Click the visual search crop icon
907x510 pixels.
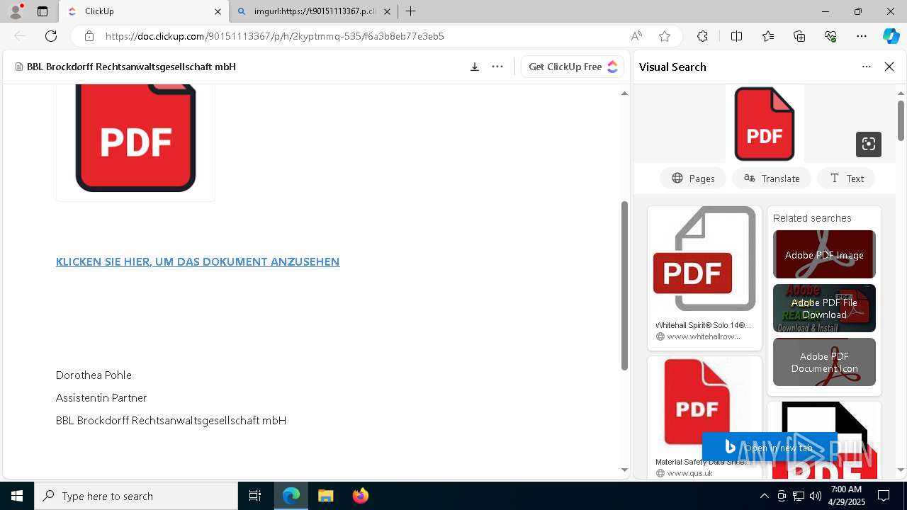(x=869, y=144)
